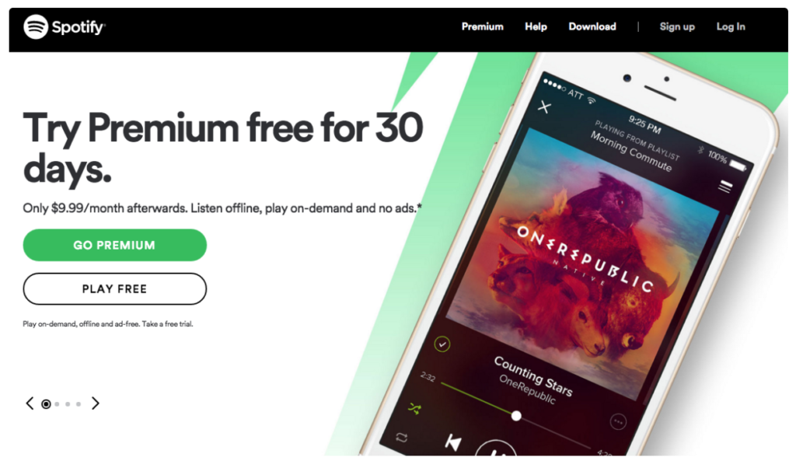Click the GO PREMIUM button

pyautogui.click(x=115, y=245)
